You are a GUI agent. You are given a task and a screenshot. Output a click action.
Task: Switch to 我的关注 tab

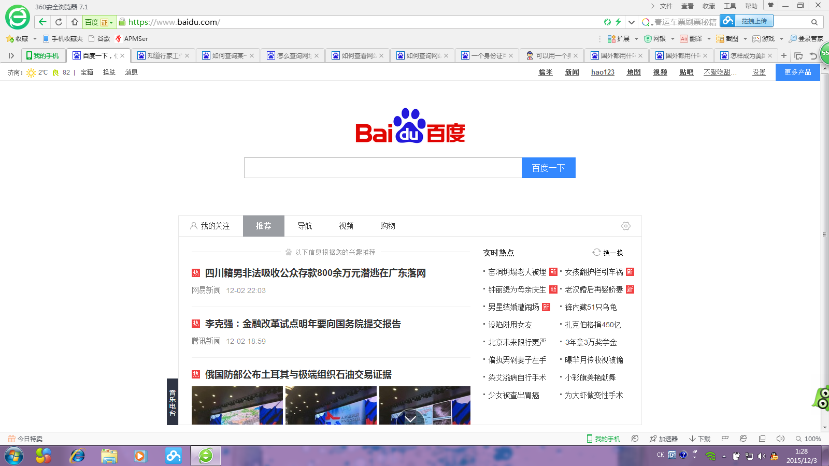coord(210,226)
